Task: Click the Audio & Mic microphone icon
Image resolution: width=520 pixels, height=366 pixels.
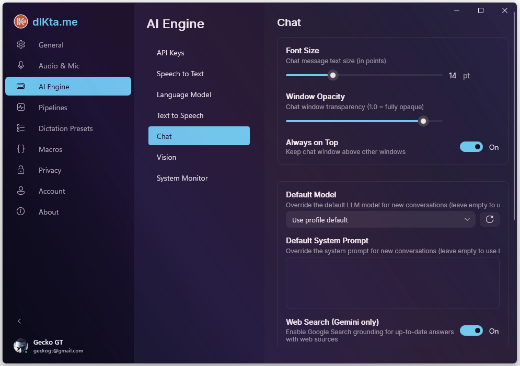Action: tap(21, 65)
